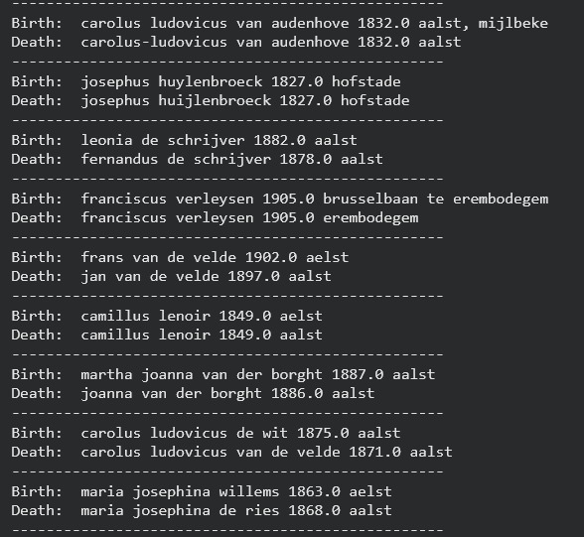This screenshot has width=584, height=537.
Task: Click the maria josephina willems birth line
Action: pos(202,491)
